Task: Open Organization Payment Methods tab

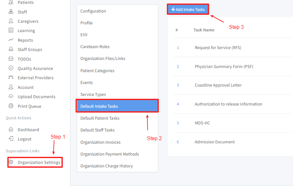Action: (x=110, y=154)
